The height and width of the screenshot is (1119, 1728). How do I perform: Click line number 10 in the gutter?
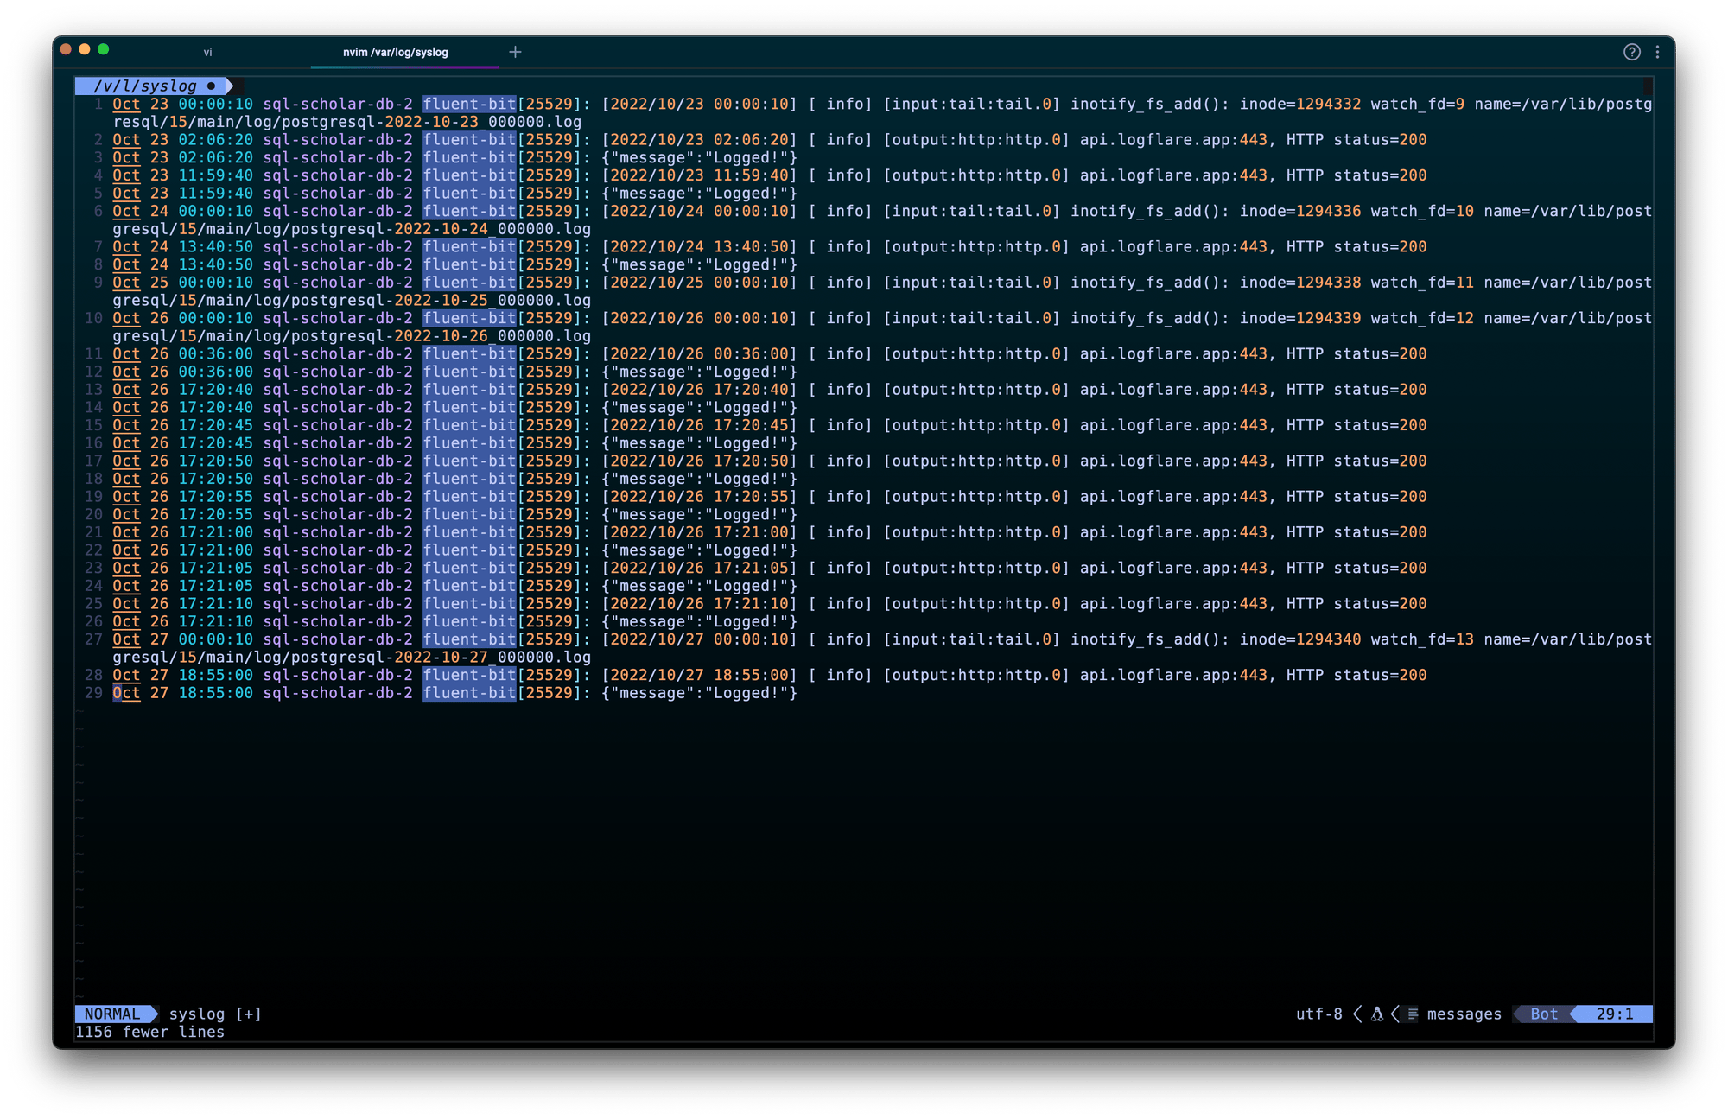click(x=93, y=318)
